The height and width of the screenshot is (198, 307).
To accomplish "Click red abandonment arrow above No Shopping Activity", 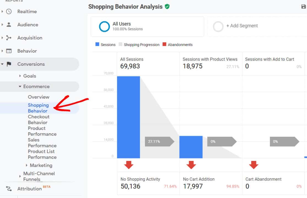I will coord(129,165).
